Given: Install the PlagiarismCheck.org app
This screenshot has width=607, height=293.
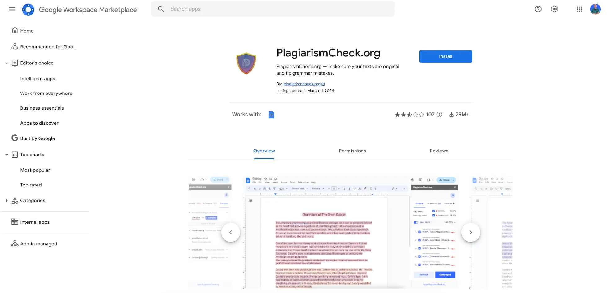Looking at the screenshot, I should tap(445, 56).
